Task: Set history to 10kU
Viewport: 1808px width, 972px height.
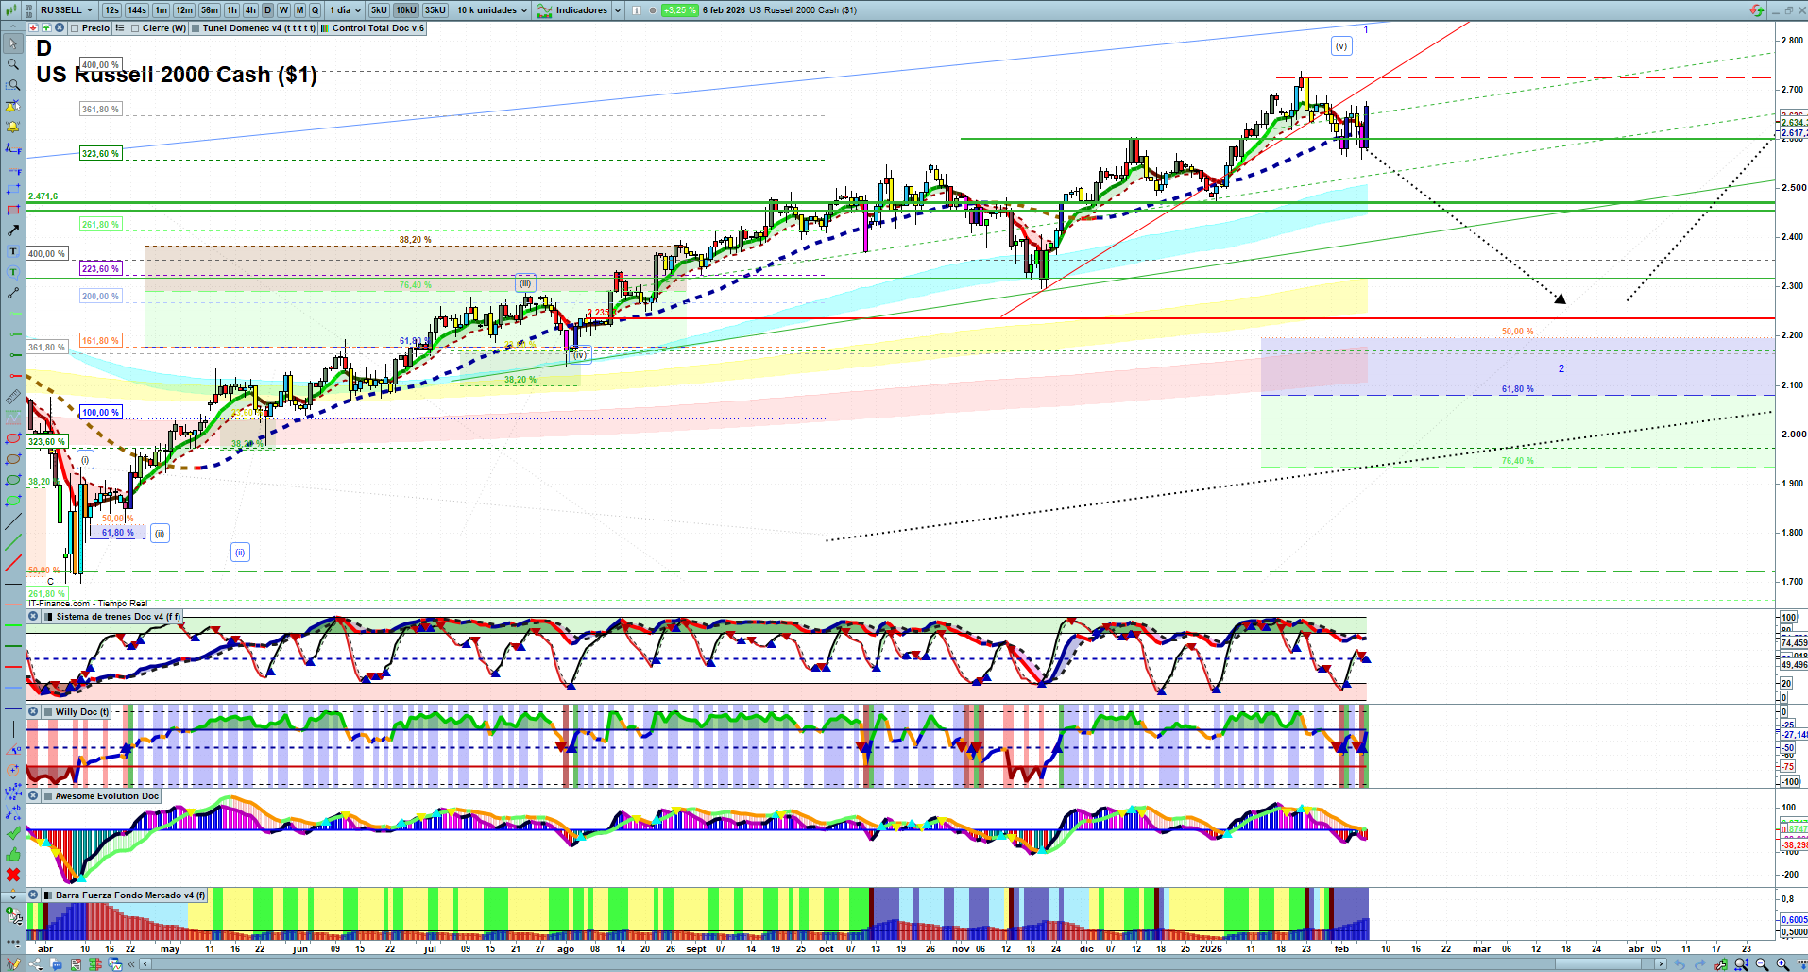Action: [x=406, y=10]
